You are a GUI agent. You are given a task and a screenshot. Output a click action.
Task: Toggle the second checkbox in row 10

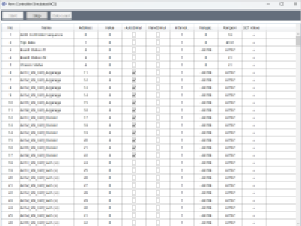(158, 102)
